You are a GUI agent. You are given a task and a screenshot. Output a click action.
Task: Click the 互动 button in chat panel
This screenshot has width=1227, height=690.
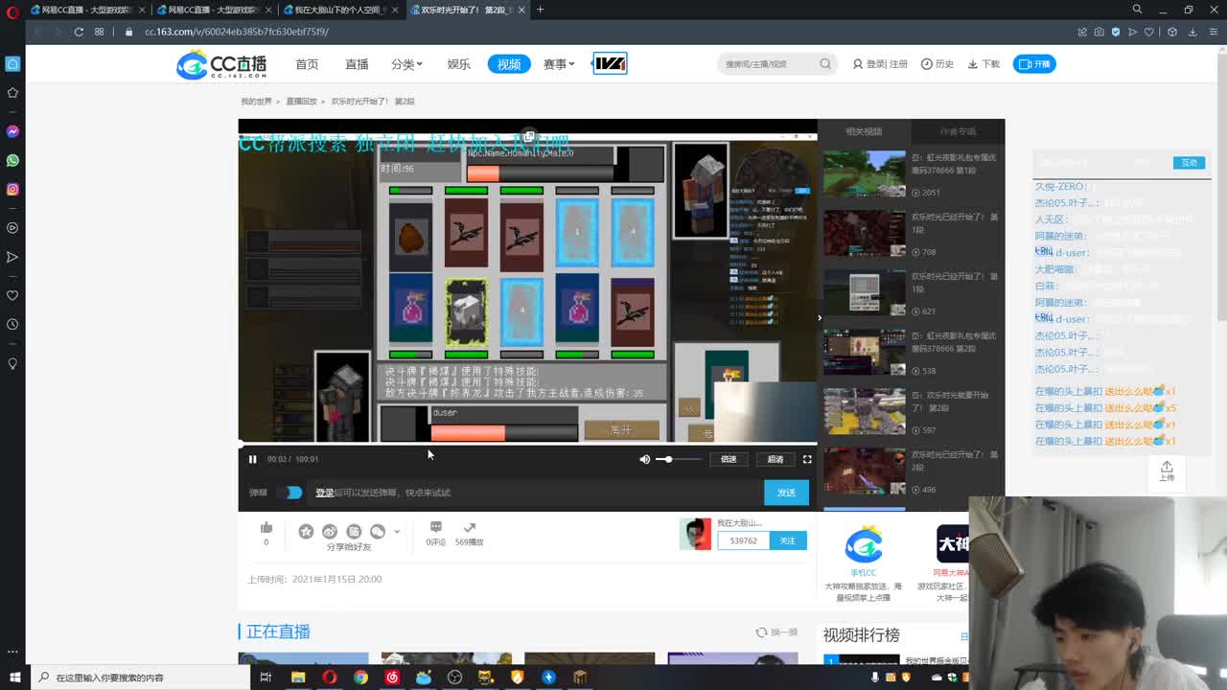point(1189,163)
